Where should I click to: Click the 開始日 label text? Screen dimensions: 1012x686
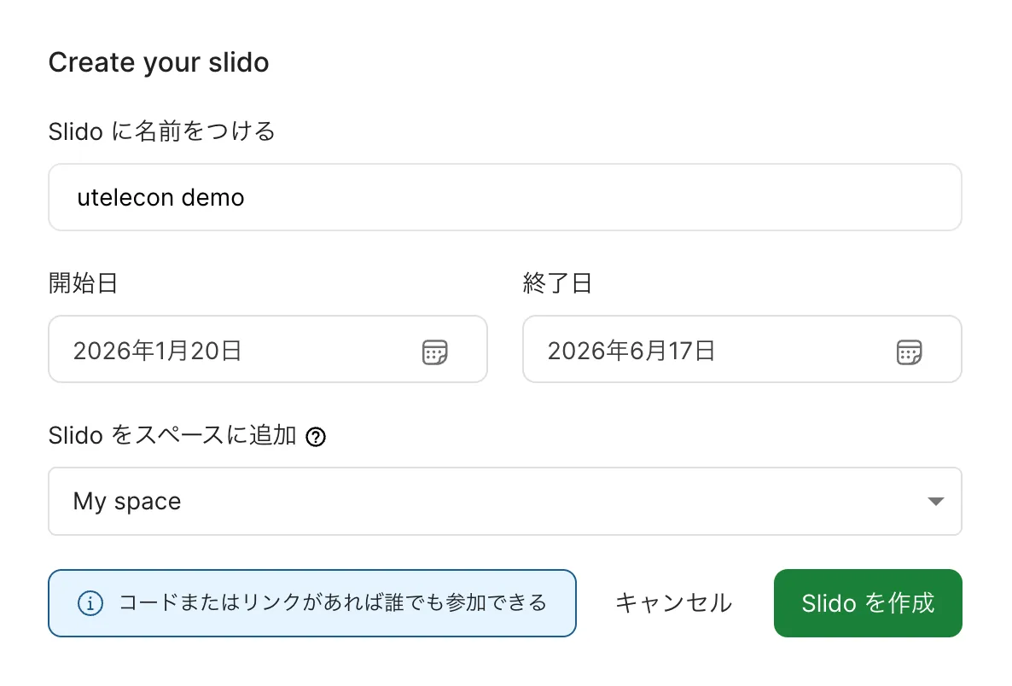click(83, 283)
